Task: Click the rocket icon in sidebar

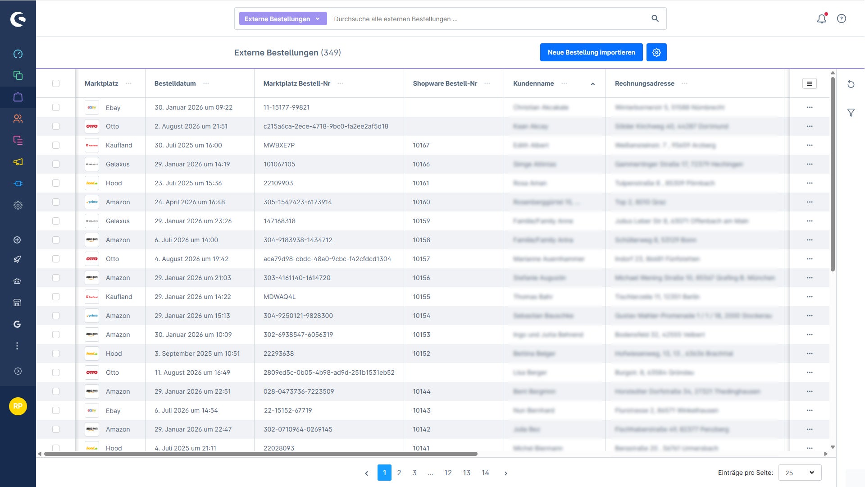Action: (17, 259)
